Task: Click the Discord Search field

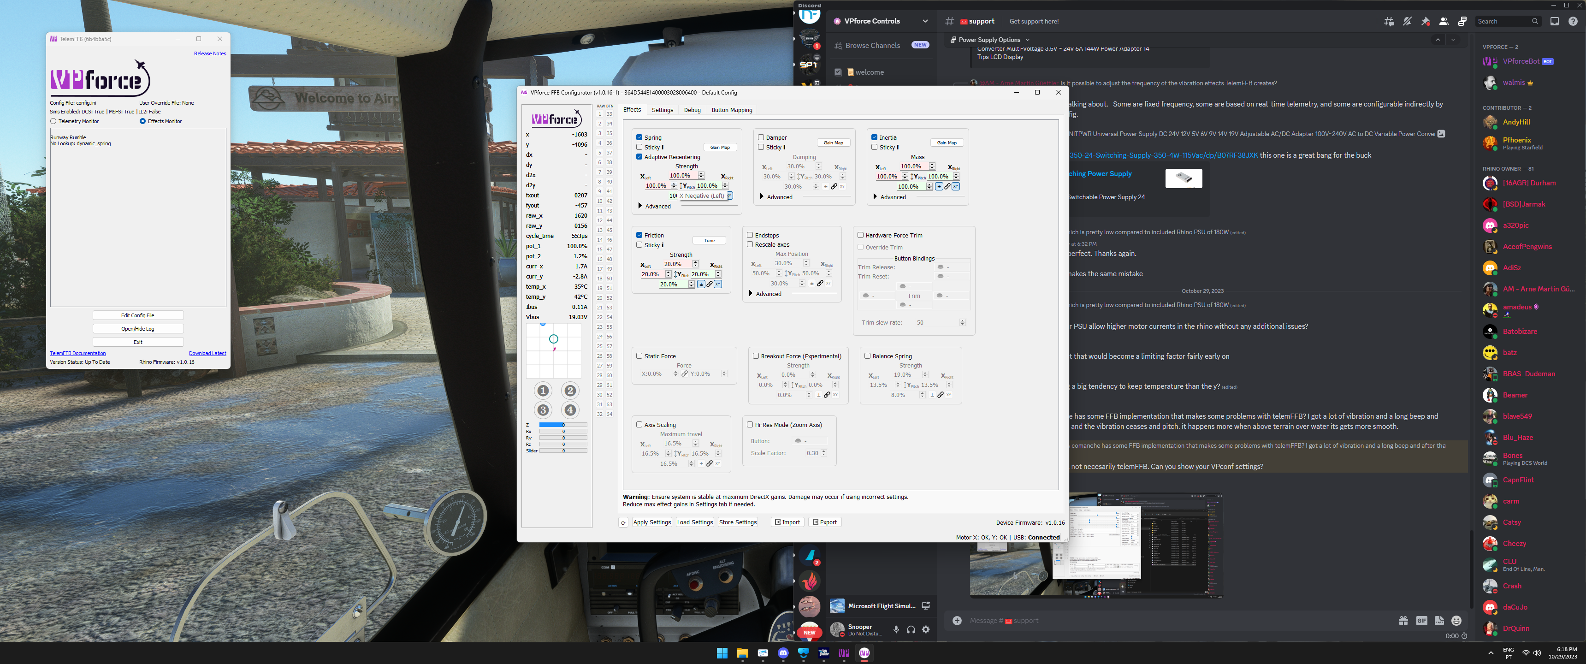Action: (1502, 22)
